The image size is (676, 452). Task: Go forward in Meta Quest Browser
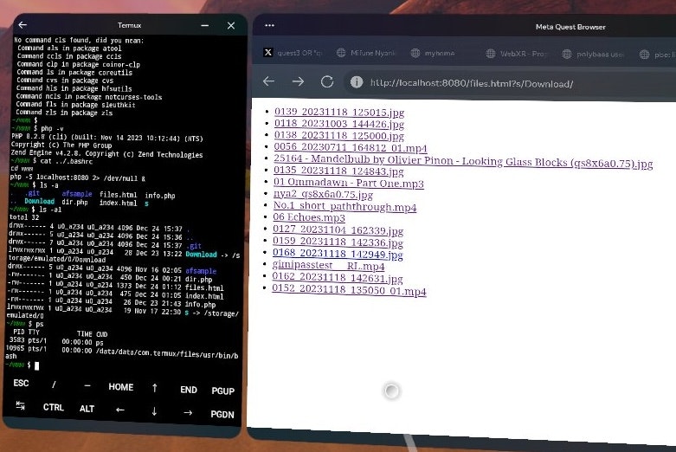(x=298, y=81)
